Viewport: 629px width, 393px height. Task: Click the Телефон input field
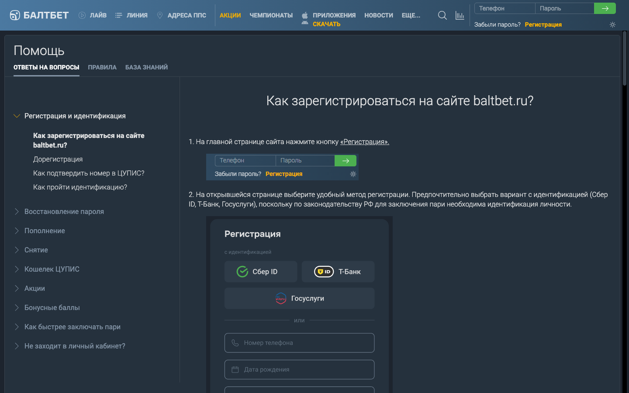[x=505, y=8]
